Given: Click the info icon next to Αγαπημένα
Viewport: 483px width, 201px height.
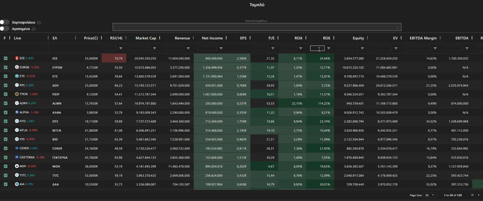Looking at the screenshot, I should click(x=33, y=29).
